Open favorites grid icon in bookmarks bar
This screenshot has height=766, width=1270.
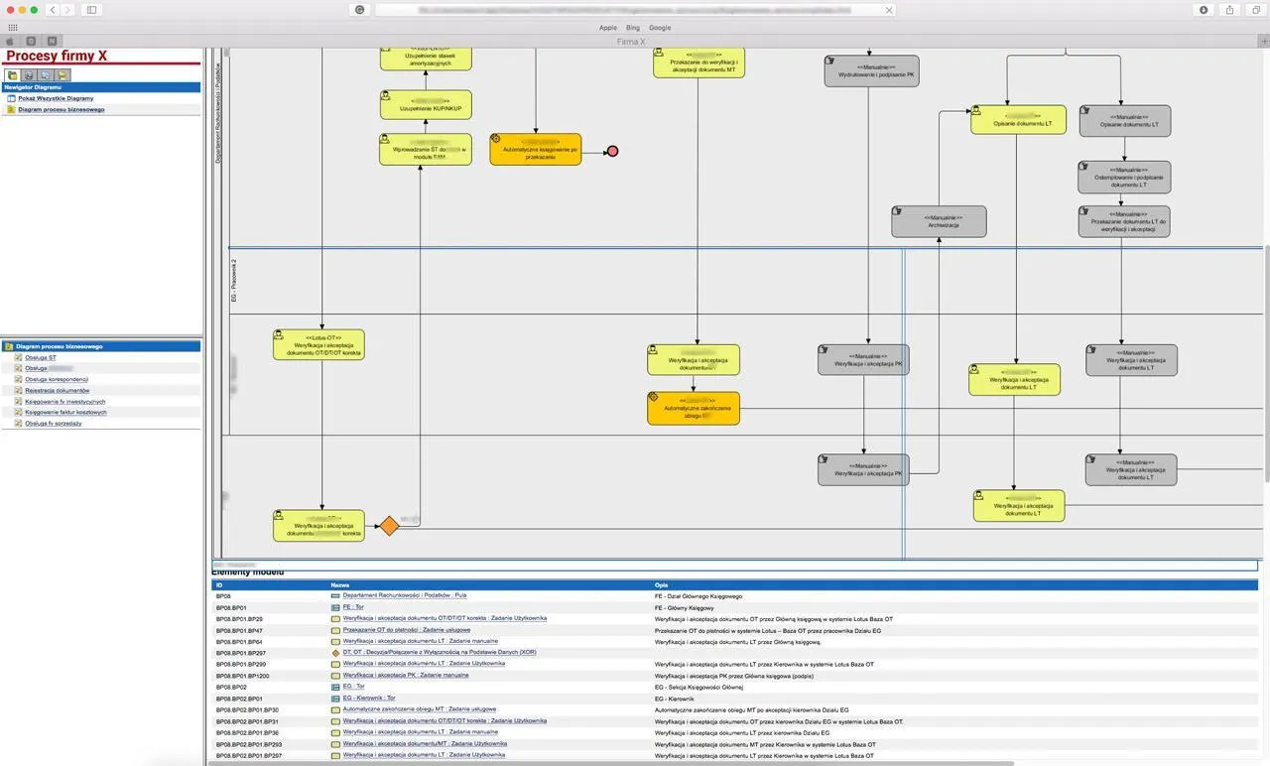[12, 28]
